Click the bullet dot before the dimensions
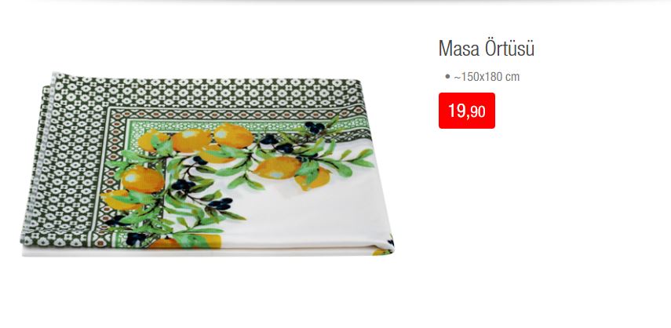Viewport: 671px width, 328px height. coord(447,77)
